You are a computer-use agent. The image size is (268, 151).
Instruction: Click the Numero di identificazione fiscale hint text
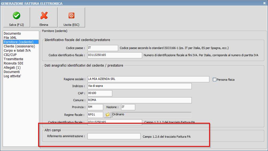tap(201, 55)
